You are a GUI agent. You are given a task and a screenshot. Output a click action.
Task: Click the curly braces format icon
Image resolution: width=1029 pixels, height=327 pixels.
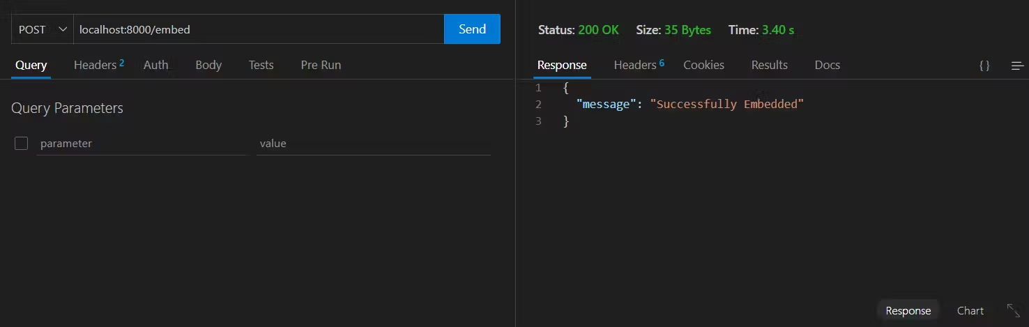[x=984, y=66]
